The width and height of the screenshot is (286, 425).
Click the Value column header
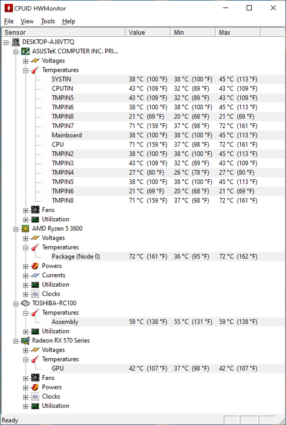tap(148, 32)
